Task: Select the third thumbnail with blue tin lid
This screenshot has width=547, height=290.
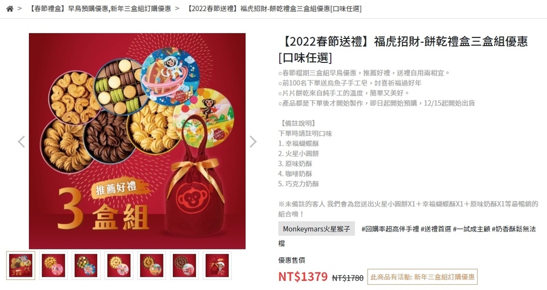Action: coord(86,265)
